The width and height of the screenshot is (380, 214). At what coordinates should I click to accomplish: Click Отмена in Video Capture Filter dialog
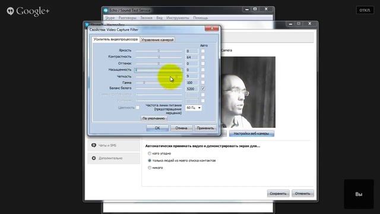(x=181, y=128)
